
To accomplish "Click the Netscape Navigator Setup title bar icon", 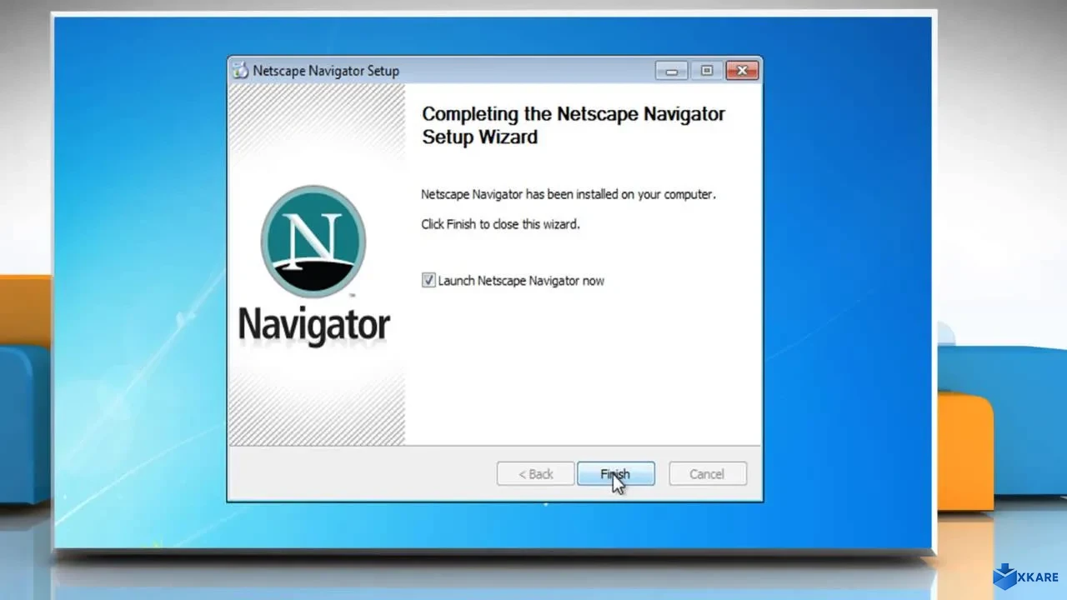I will 240,71.
